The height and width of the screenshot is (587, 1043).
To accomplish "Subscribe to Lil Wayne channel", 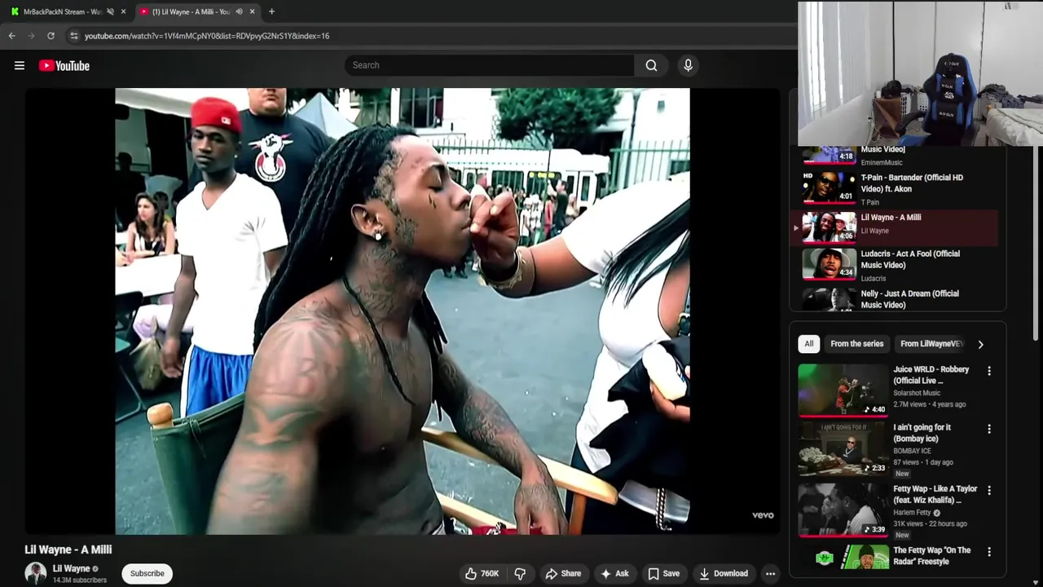I will (x=147, y=573).
